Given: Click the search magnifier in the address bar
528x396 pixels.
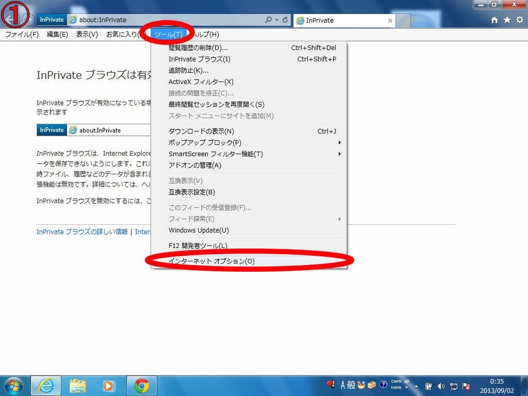Looking at the screenshot, I should tap(268, 20).
